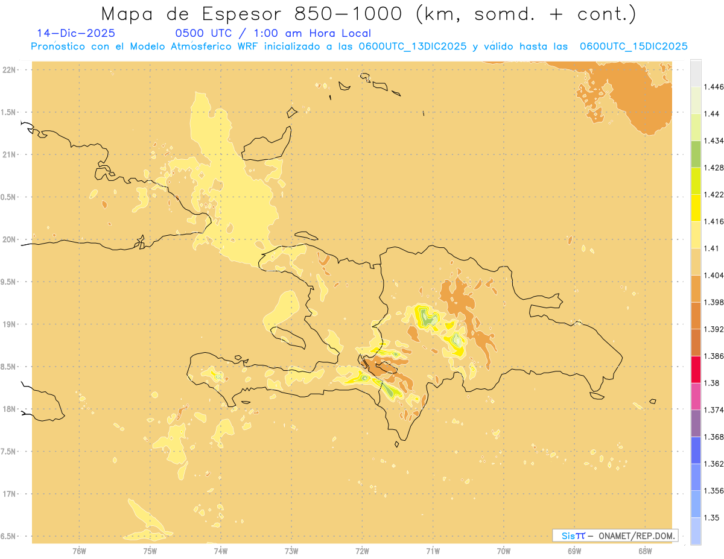This screenshot has height=559, width=724.
Task: Select the bright yellow 1.416–1.422 colorbar segment
Action: pos(696,208)
